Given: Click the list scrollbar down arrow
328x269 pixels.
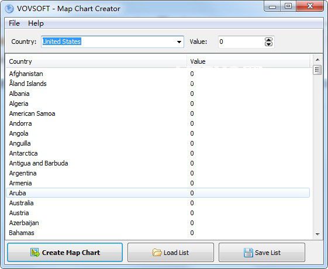Looking at the screenshot, I should coord(317,234).
